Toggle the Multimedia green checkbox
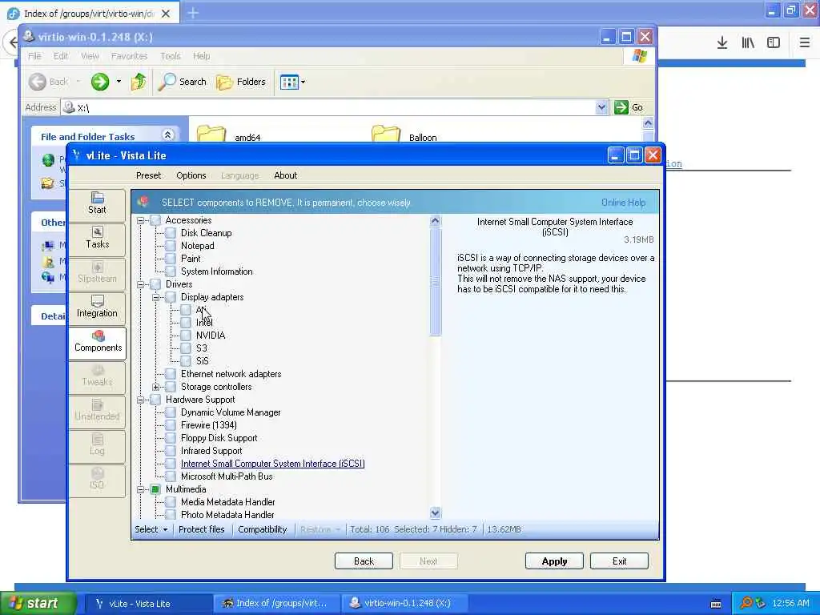Image resolution: width=820 pixels, height=615 pixels. pyautogui.click(x=155, y=489)
